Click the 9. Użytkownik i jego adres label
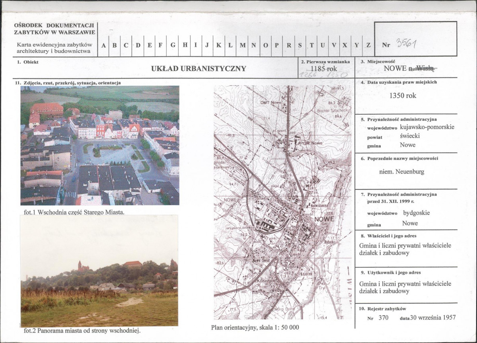Viewport: 477px width, 343px height. 391,273
